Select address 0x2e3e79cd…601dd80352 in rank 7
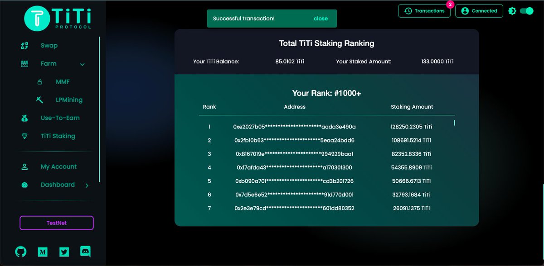The width and height of the screenshot is (544, 266). click(x=295, y=208)
